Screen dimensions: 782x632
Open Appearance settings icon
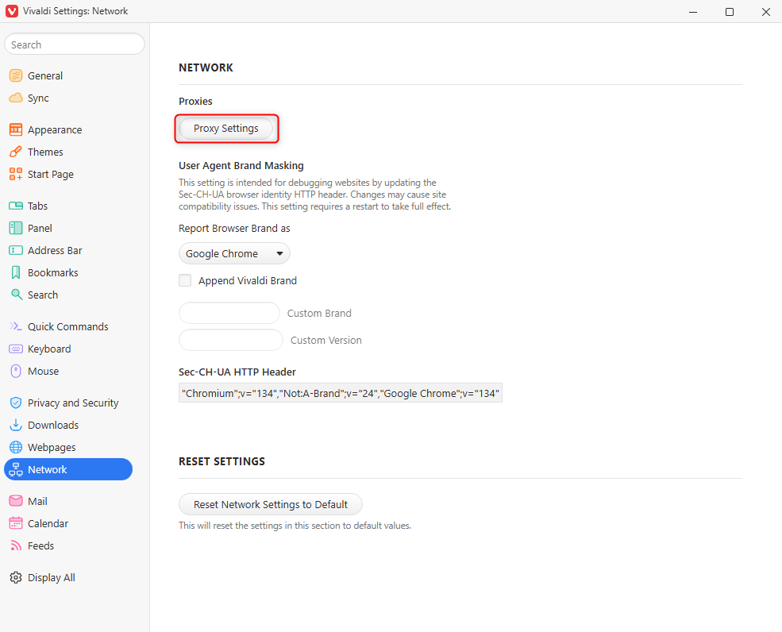[x=16, y=129]
